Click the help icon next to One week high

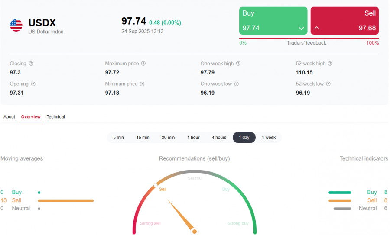point(238,64)
